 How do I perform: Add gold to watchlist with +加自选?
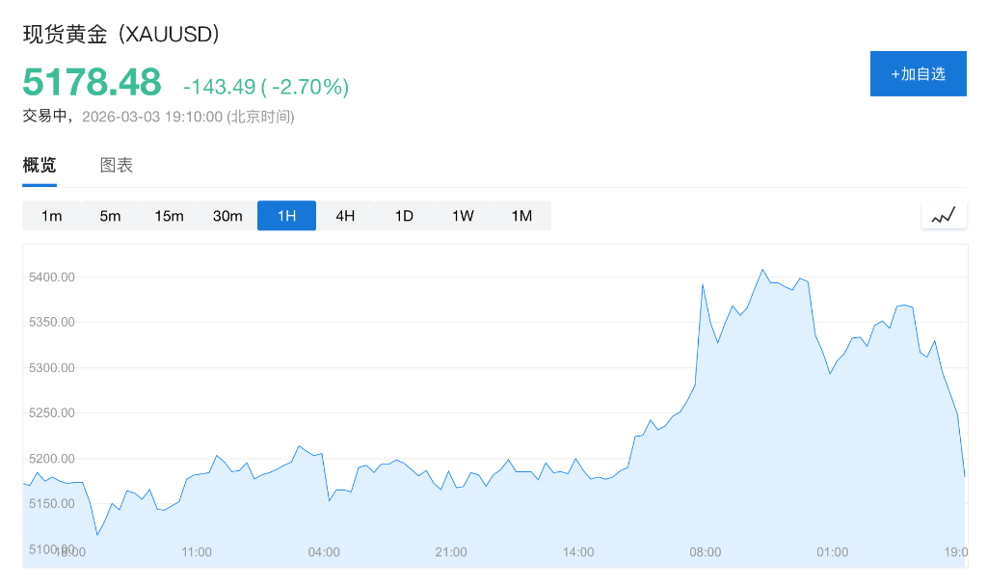tap(918, 73)
